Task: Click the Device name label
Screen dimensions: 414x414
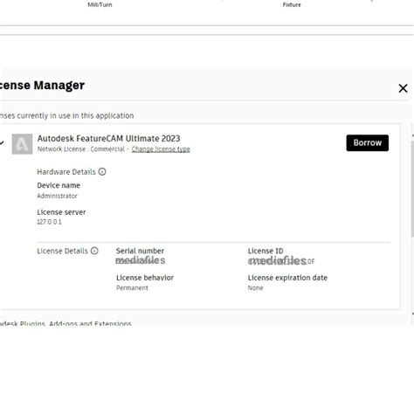Action: pos(59,185)
